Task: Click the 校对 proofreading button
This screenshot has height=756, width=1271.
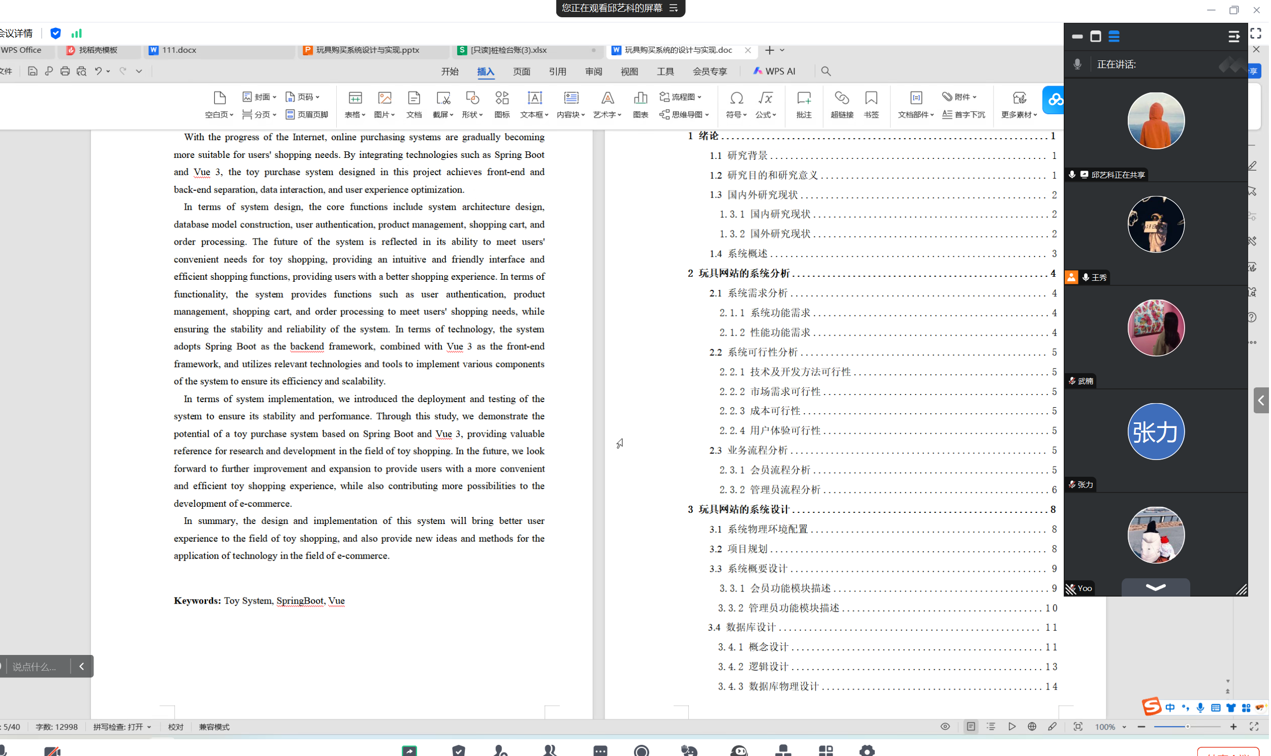Action: click(x=175, y=728)
